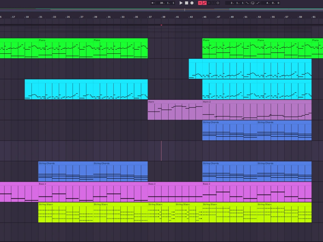Select the Piano clip starting at bar 61

[x=317, y=48]
